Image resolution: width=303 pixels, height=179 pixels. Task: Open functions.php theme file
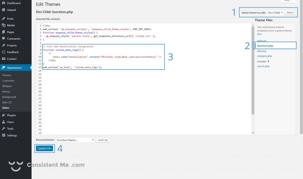click(x=265, y=46)
